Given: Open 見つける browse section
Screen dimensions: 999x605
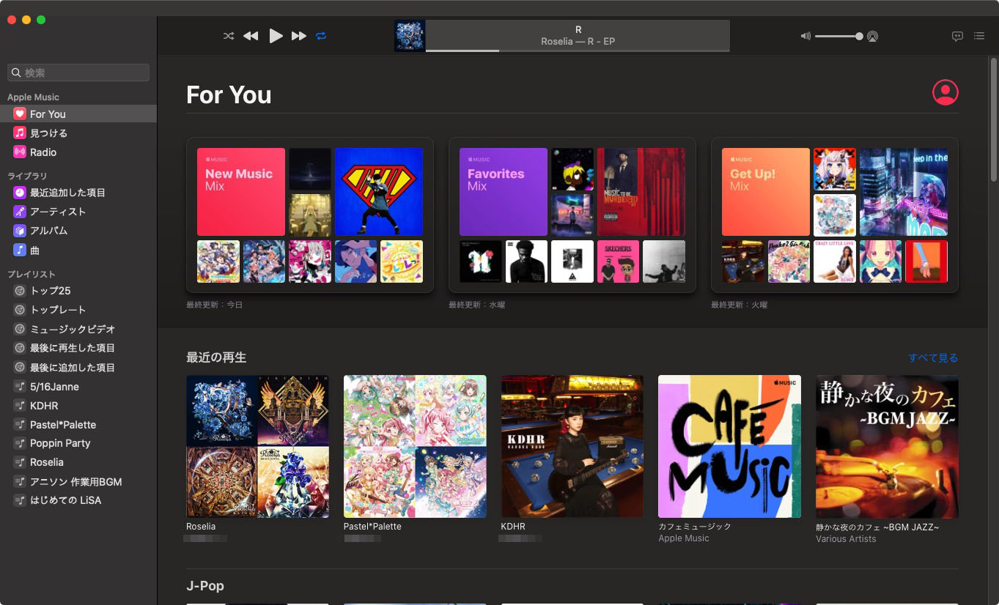Looking at the screenshot, I should click(78, 133).
